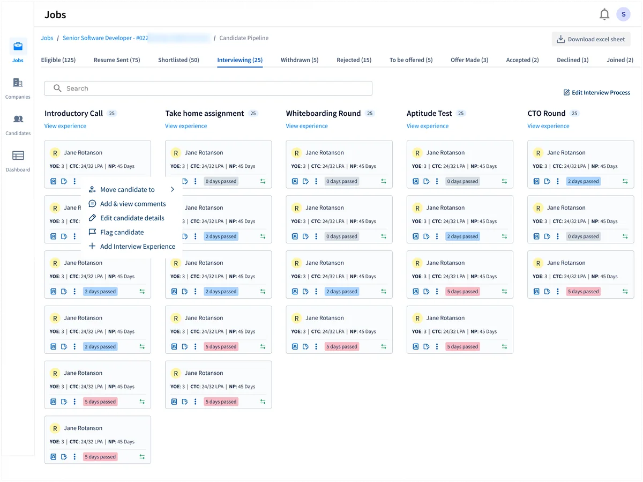This screenshot has height=482, width=643.
Task: Open profile icon on Take home '0 days passed' card
Action: coord(174,181)
